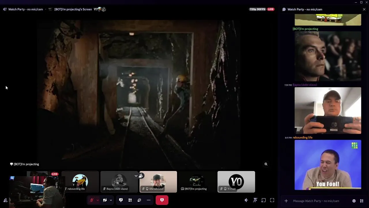
Task: Toggle the noise suppression icon
Action: coord(255,200)
